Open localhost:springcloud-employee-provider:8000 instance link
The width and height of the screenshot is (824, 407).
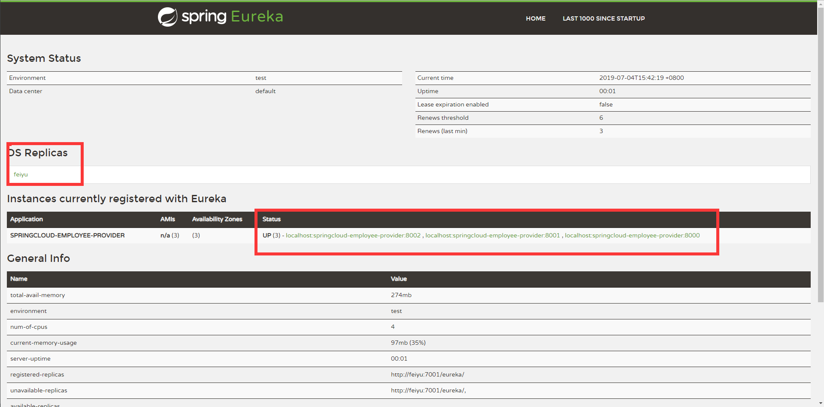click(x=632, y=235)
